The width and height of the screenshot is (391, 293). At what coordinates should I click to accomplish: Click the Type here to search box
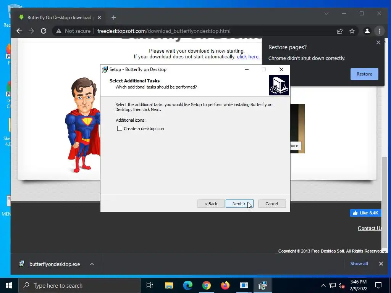(79, 285)
